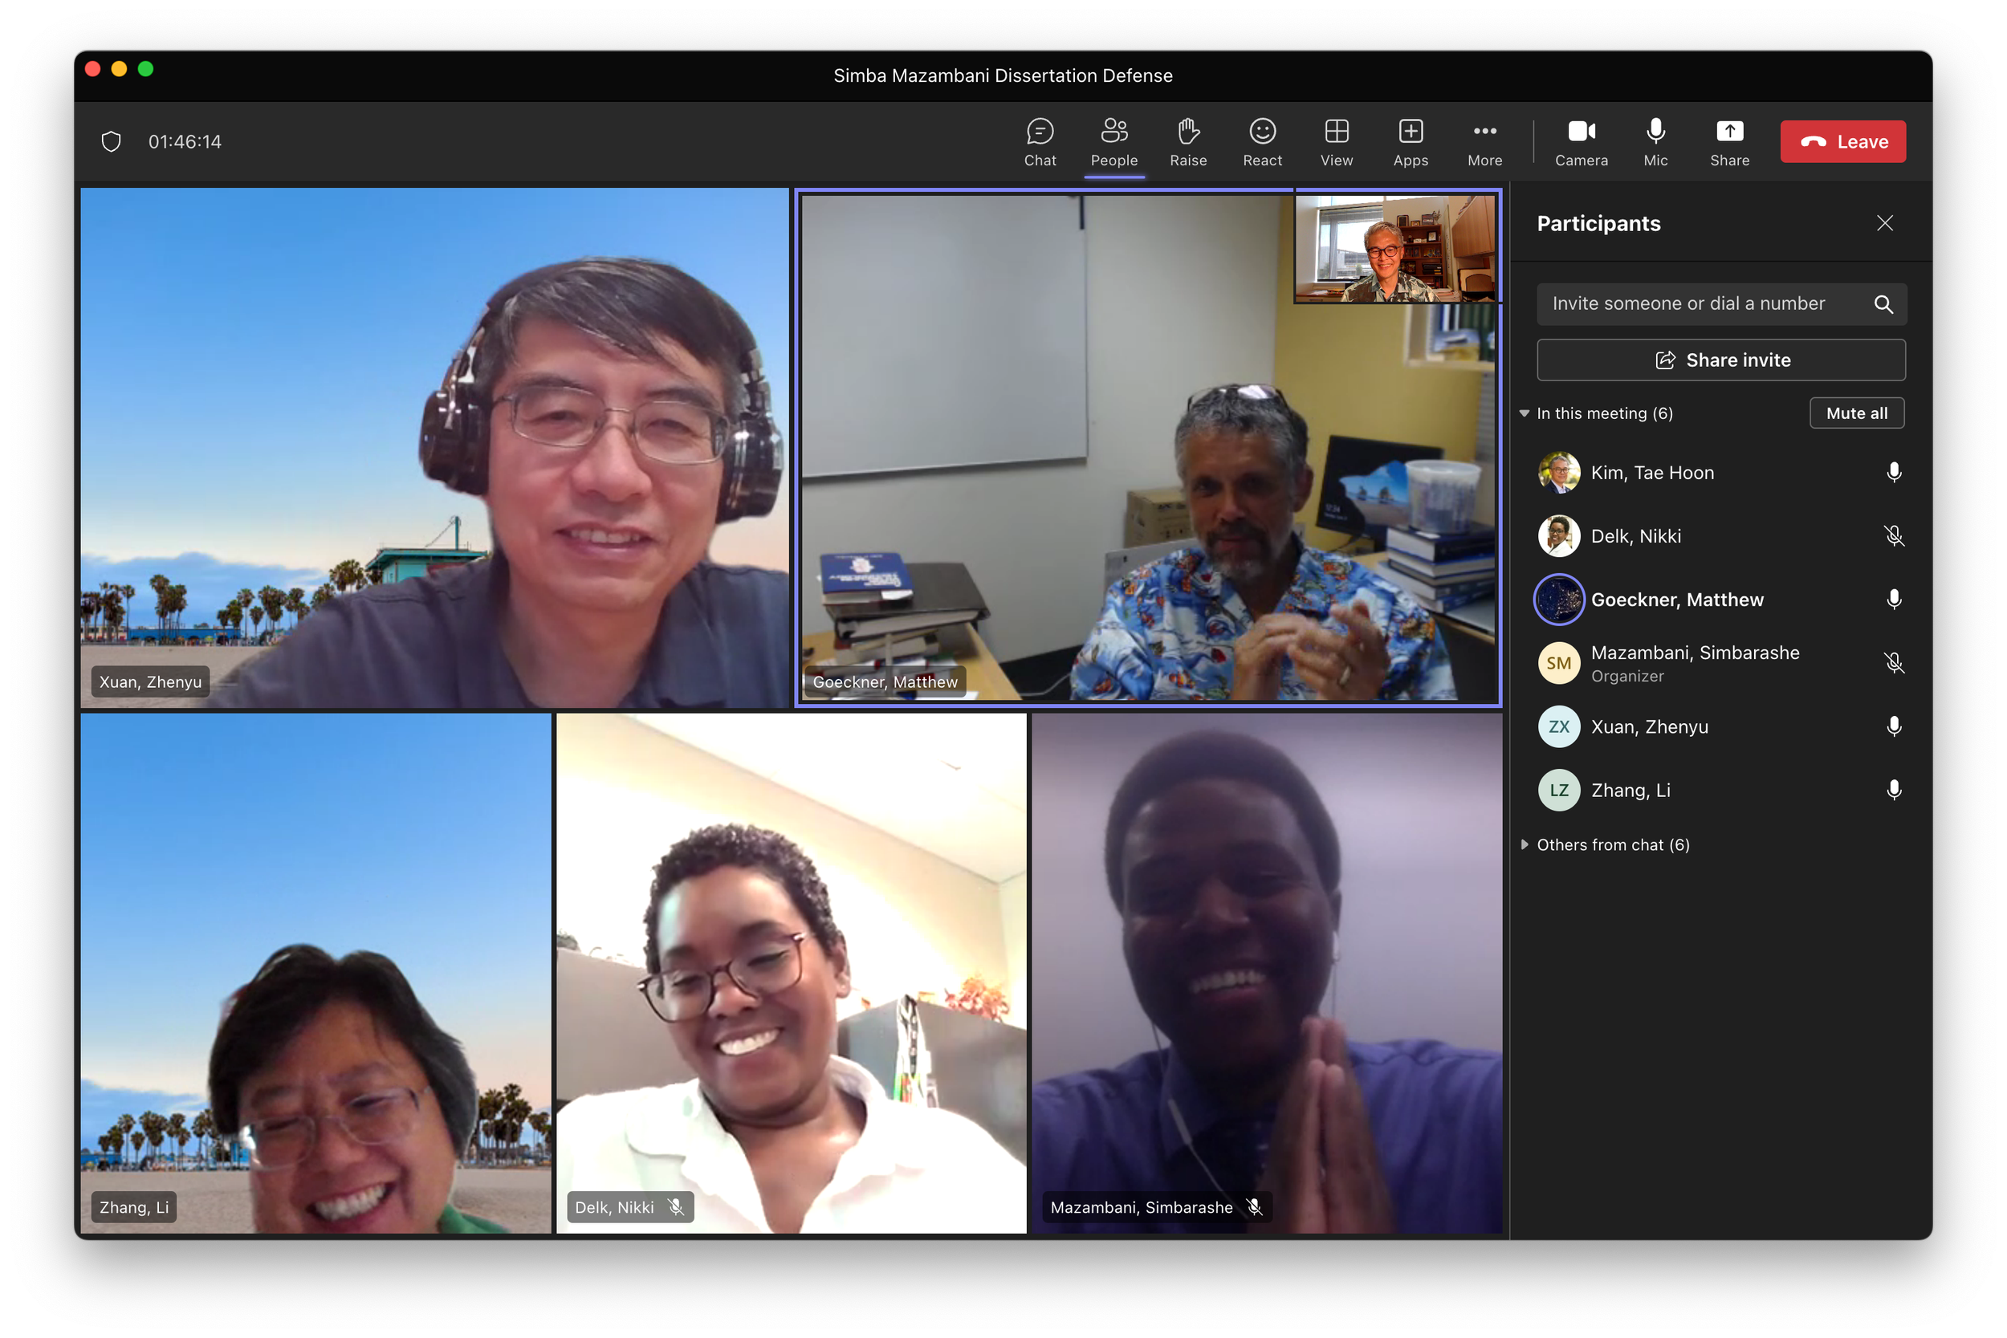Click the shield security icon
The width and height of the screenshot is (2007, 1338).
111,141
